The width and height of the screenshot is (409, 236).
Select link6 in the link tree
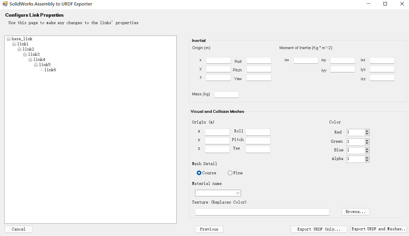[50, 70]
